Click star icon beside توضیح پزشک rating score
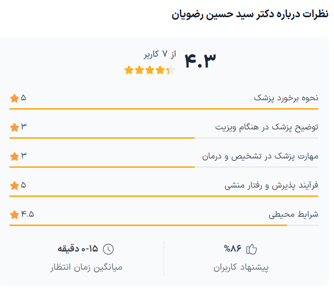The image size is (334, 290). point(14,127)
